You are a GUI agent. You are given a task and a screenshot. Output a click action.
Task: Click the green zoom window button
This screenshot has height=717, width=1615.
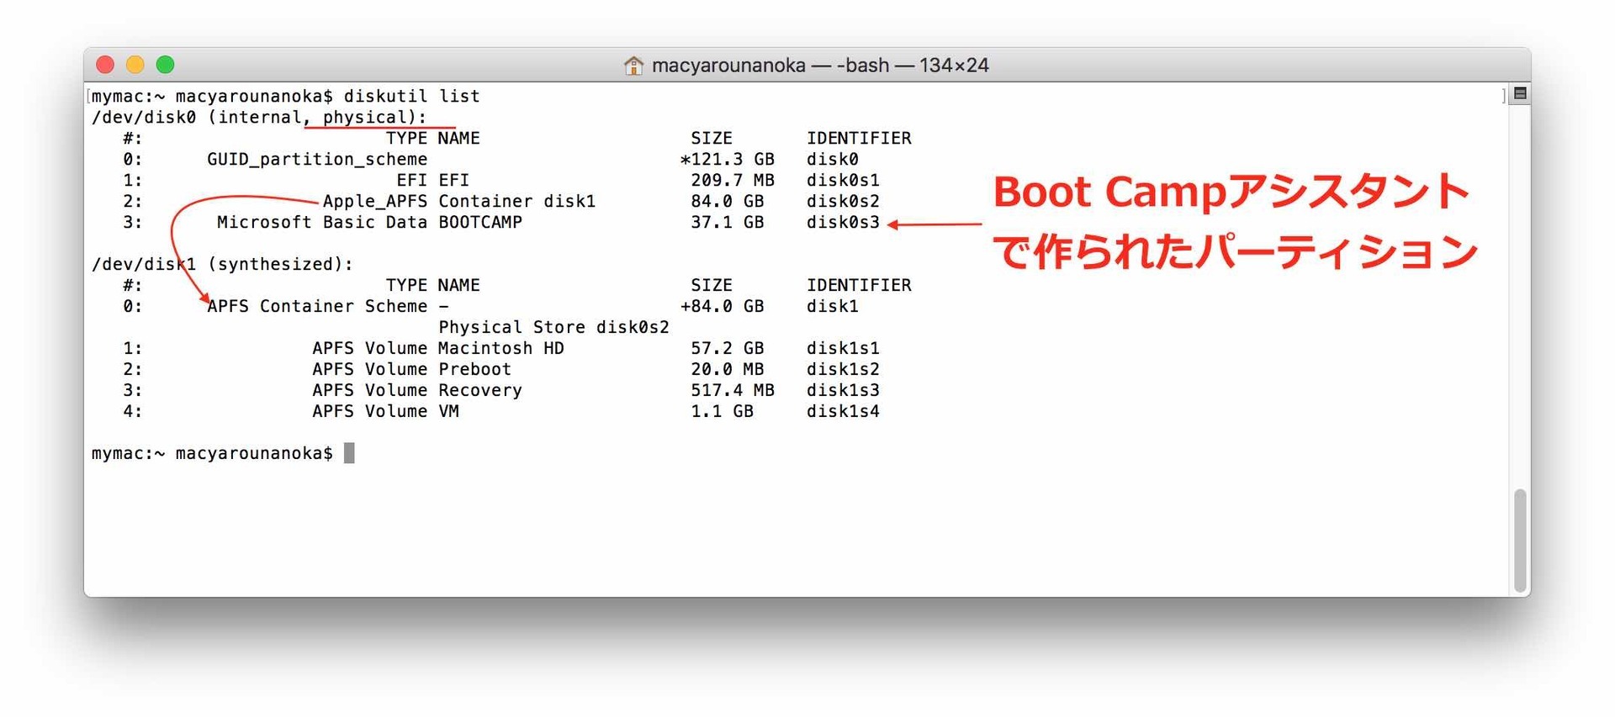(166, 65)
